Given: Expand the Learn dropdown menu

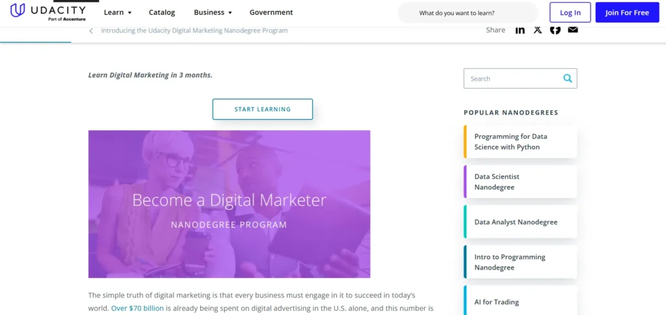Looking at the screenshot, I should [117, 12].
